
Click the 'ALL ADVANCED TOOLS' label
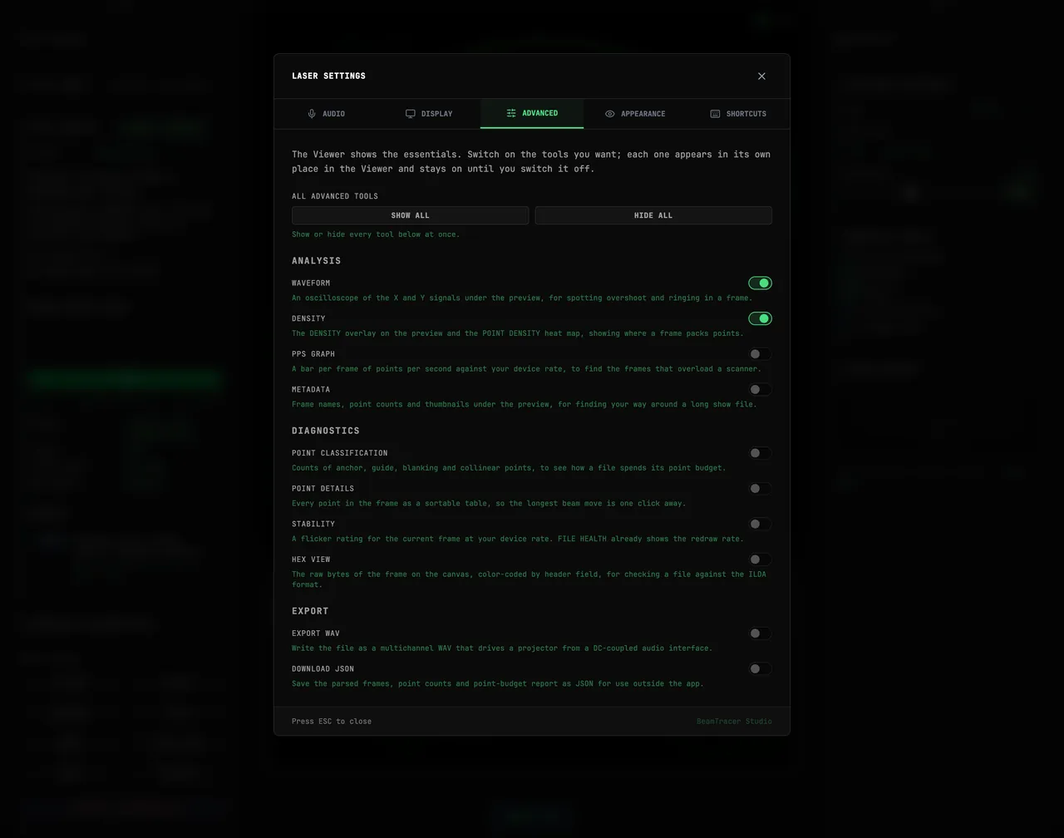pos(335,196)
